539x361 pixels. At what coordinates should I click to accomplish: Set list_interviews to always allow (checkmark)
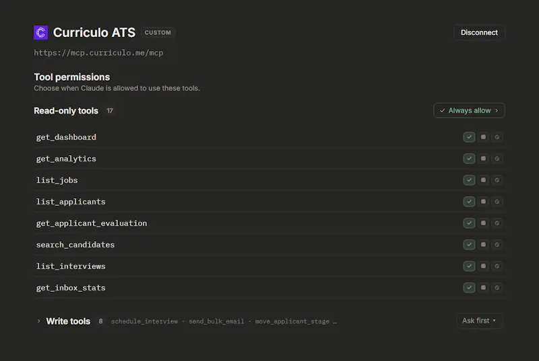click(x=469, y=266)
